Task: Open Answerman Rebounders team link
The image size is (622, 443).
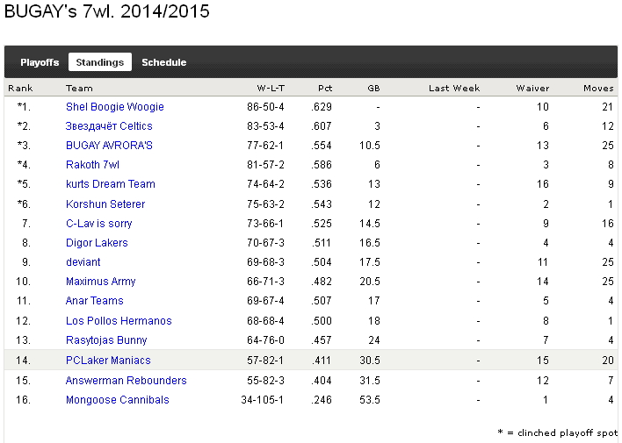Action: point(126,381)
